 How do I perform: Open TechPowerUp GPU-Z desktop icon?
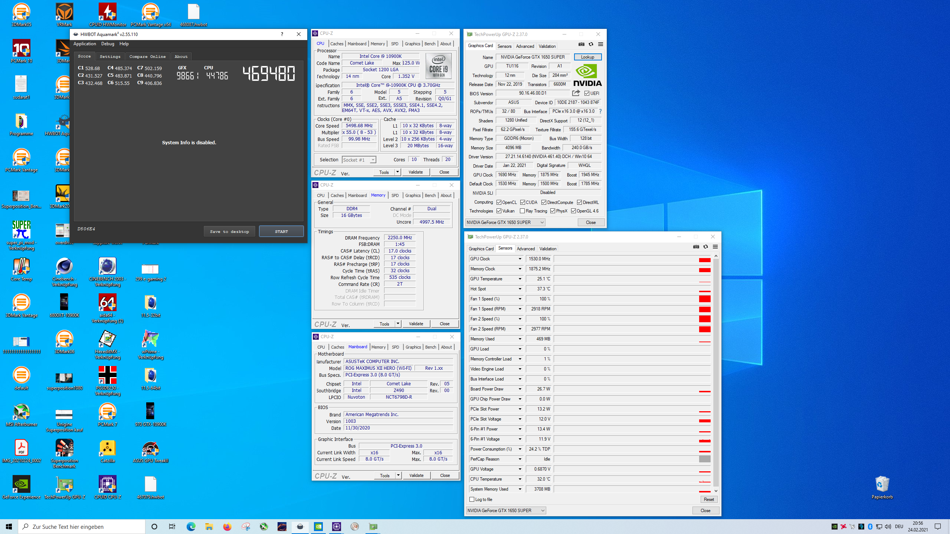pyautogui.click(x=65, y=487)
